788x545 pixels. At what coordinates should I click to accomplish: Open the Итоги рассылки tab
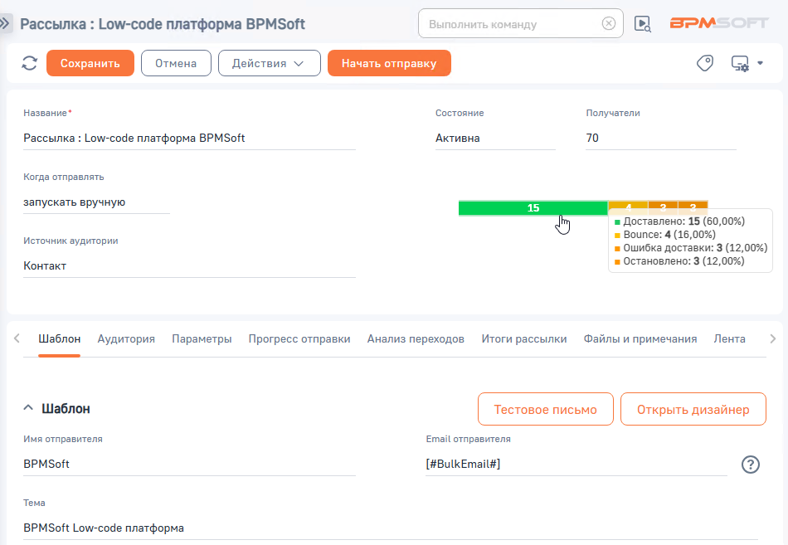(523, 339)
